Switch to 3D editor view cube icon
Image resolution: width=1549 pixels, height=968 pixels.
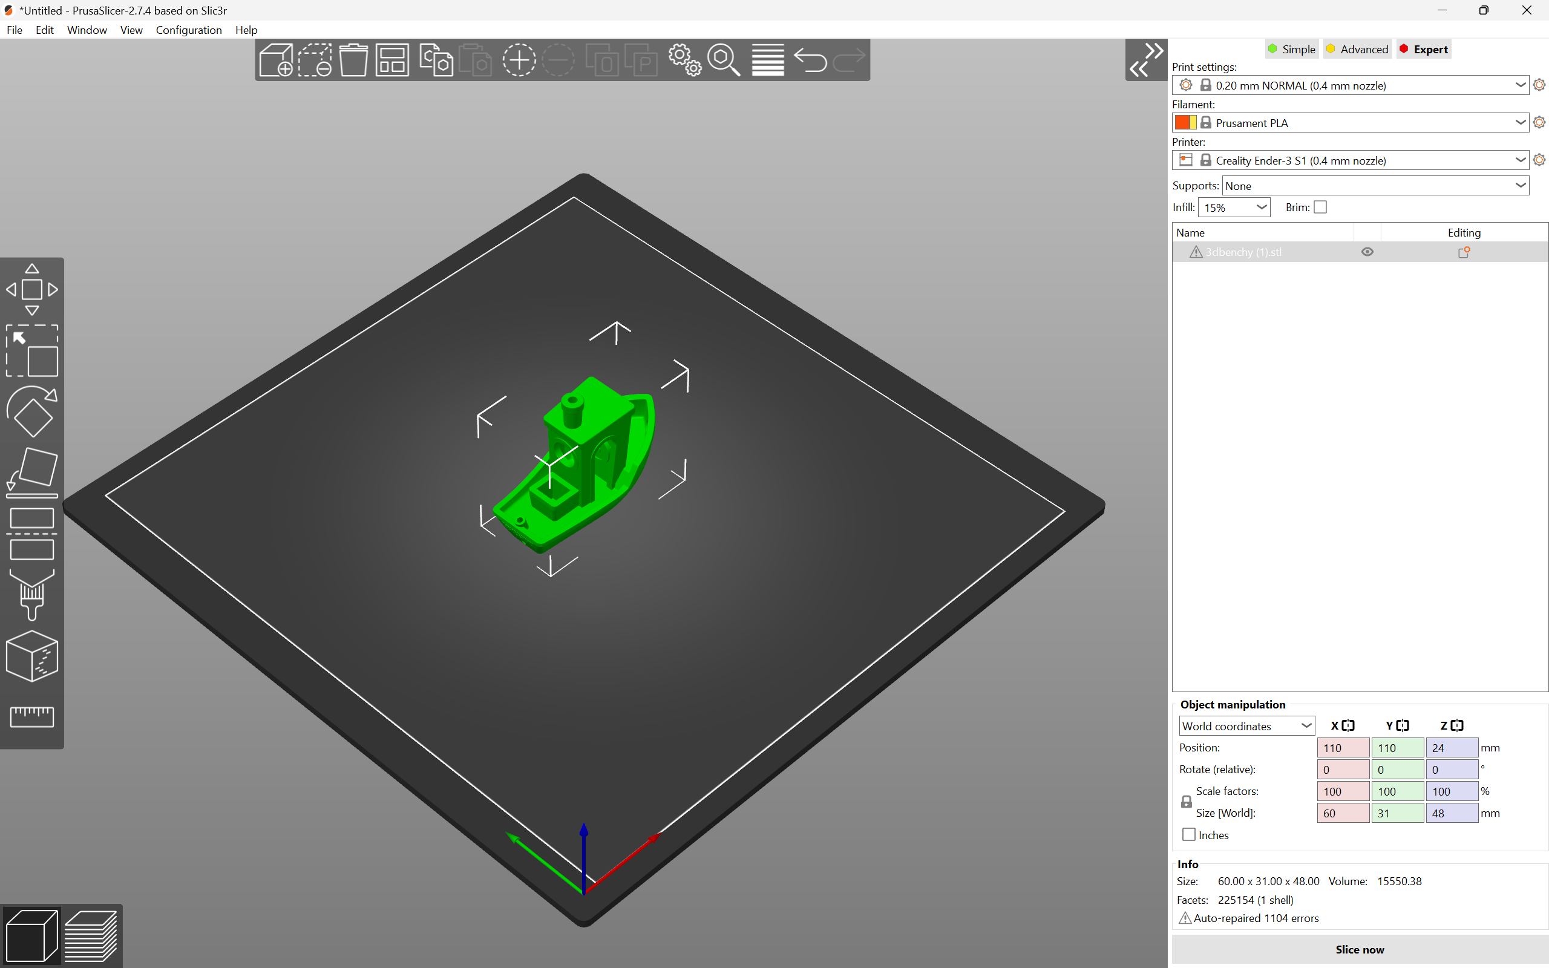[31, 936]
